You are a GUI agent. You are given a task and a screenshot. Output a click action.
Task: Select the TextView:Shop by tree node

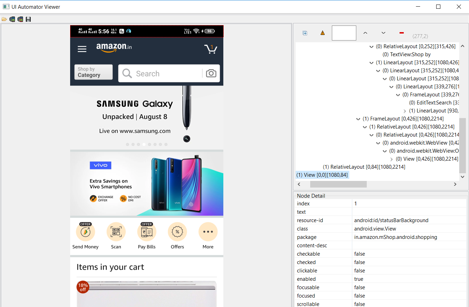[x=407, y=54]
